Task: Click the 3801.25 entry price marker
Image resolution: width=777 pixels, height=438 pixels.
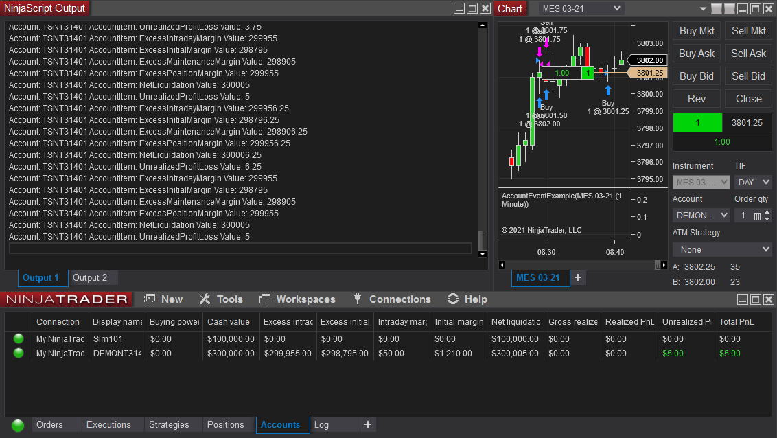Action: 649,73
